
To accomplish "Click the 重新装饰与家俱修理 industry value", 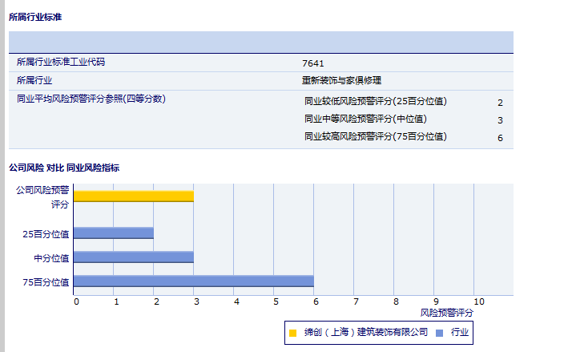I will pos(341,80).
